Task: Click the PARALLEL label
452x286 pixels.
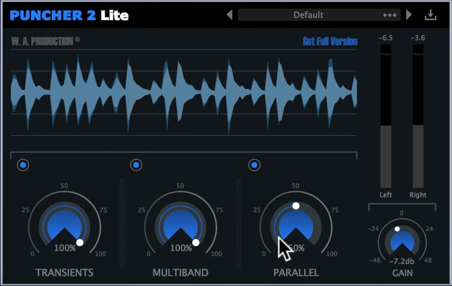Action: pyautogui.click(x=296, y=272)
